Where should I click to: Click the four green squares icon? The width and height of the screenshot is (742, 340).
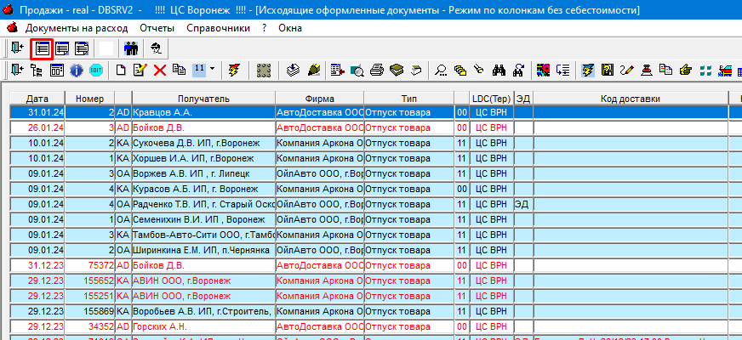705,70
